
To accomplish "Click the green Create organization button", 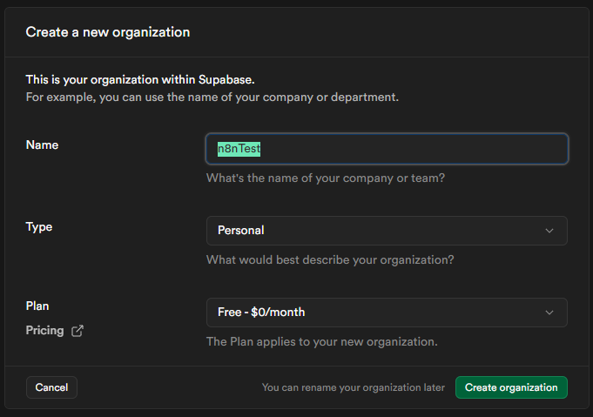I will tap(511, 387).
